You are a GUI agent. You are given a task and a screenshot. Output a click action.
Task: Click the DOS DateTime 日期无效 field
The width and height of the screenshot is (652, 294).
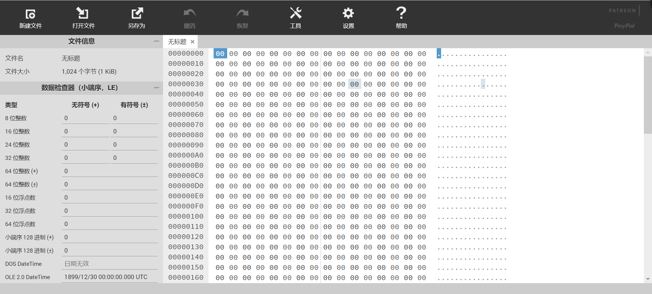(x=110, y=264)
